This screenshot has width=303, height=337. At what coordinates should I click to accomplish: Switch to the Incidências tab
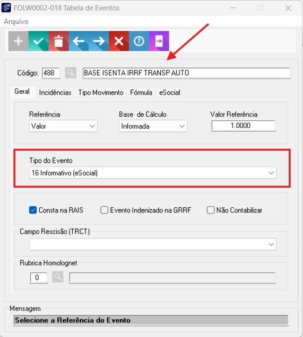click(x=55, y=92)
